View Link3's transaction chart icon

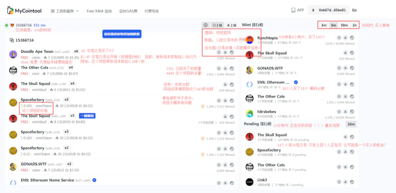(x=352, y=182)
